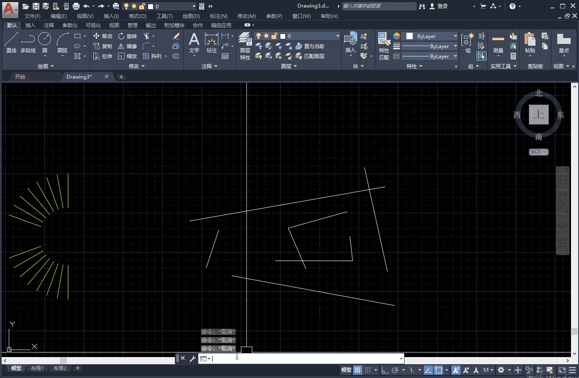Screen dimensions: 579x378
Task: Select the Measure (测量) tool
Action: pos(498,43)
